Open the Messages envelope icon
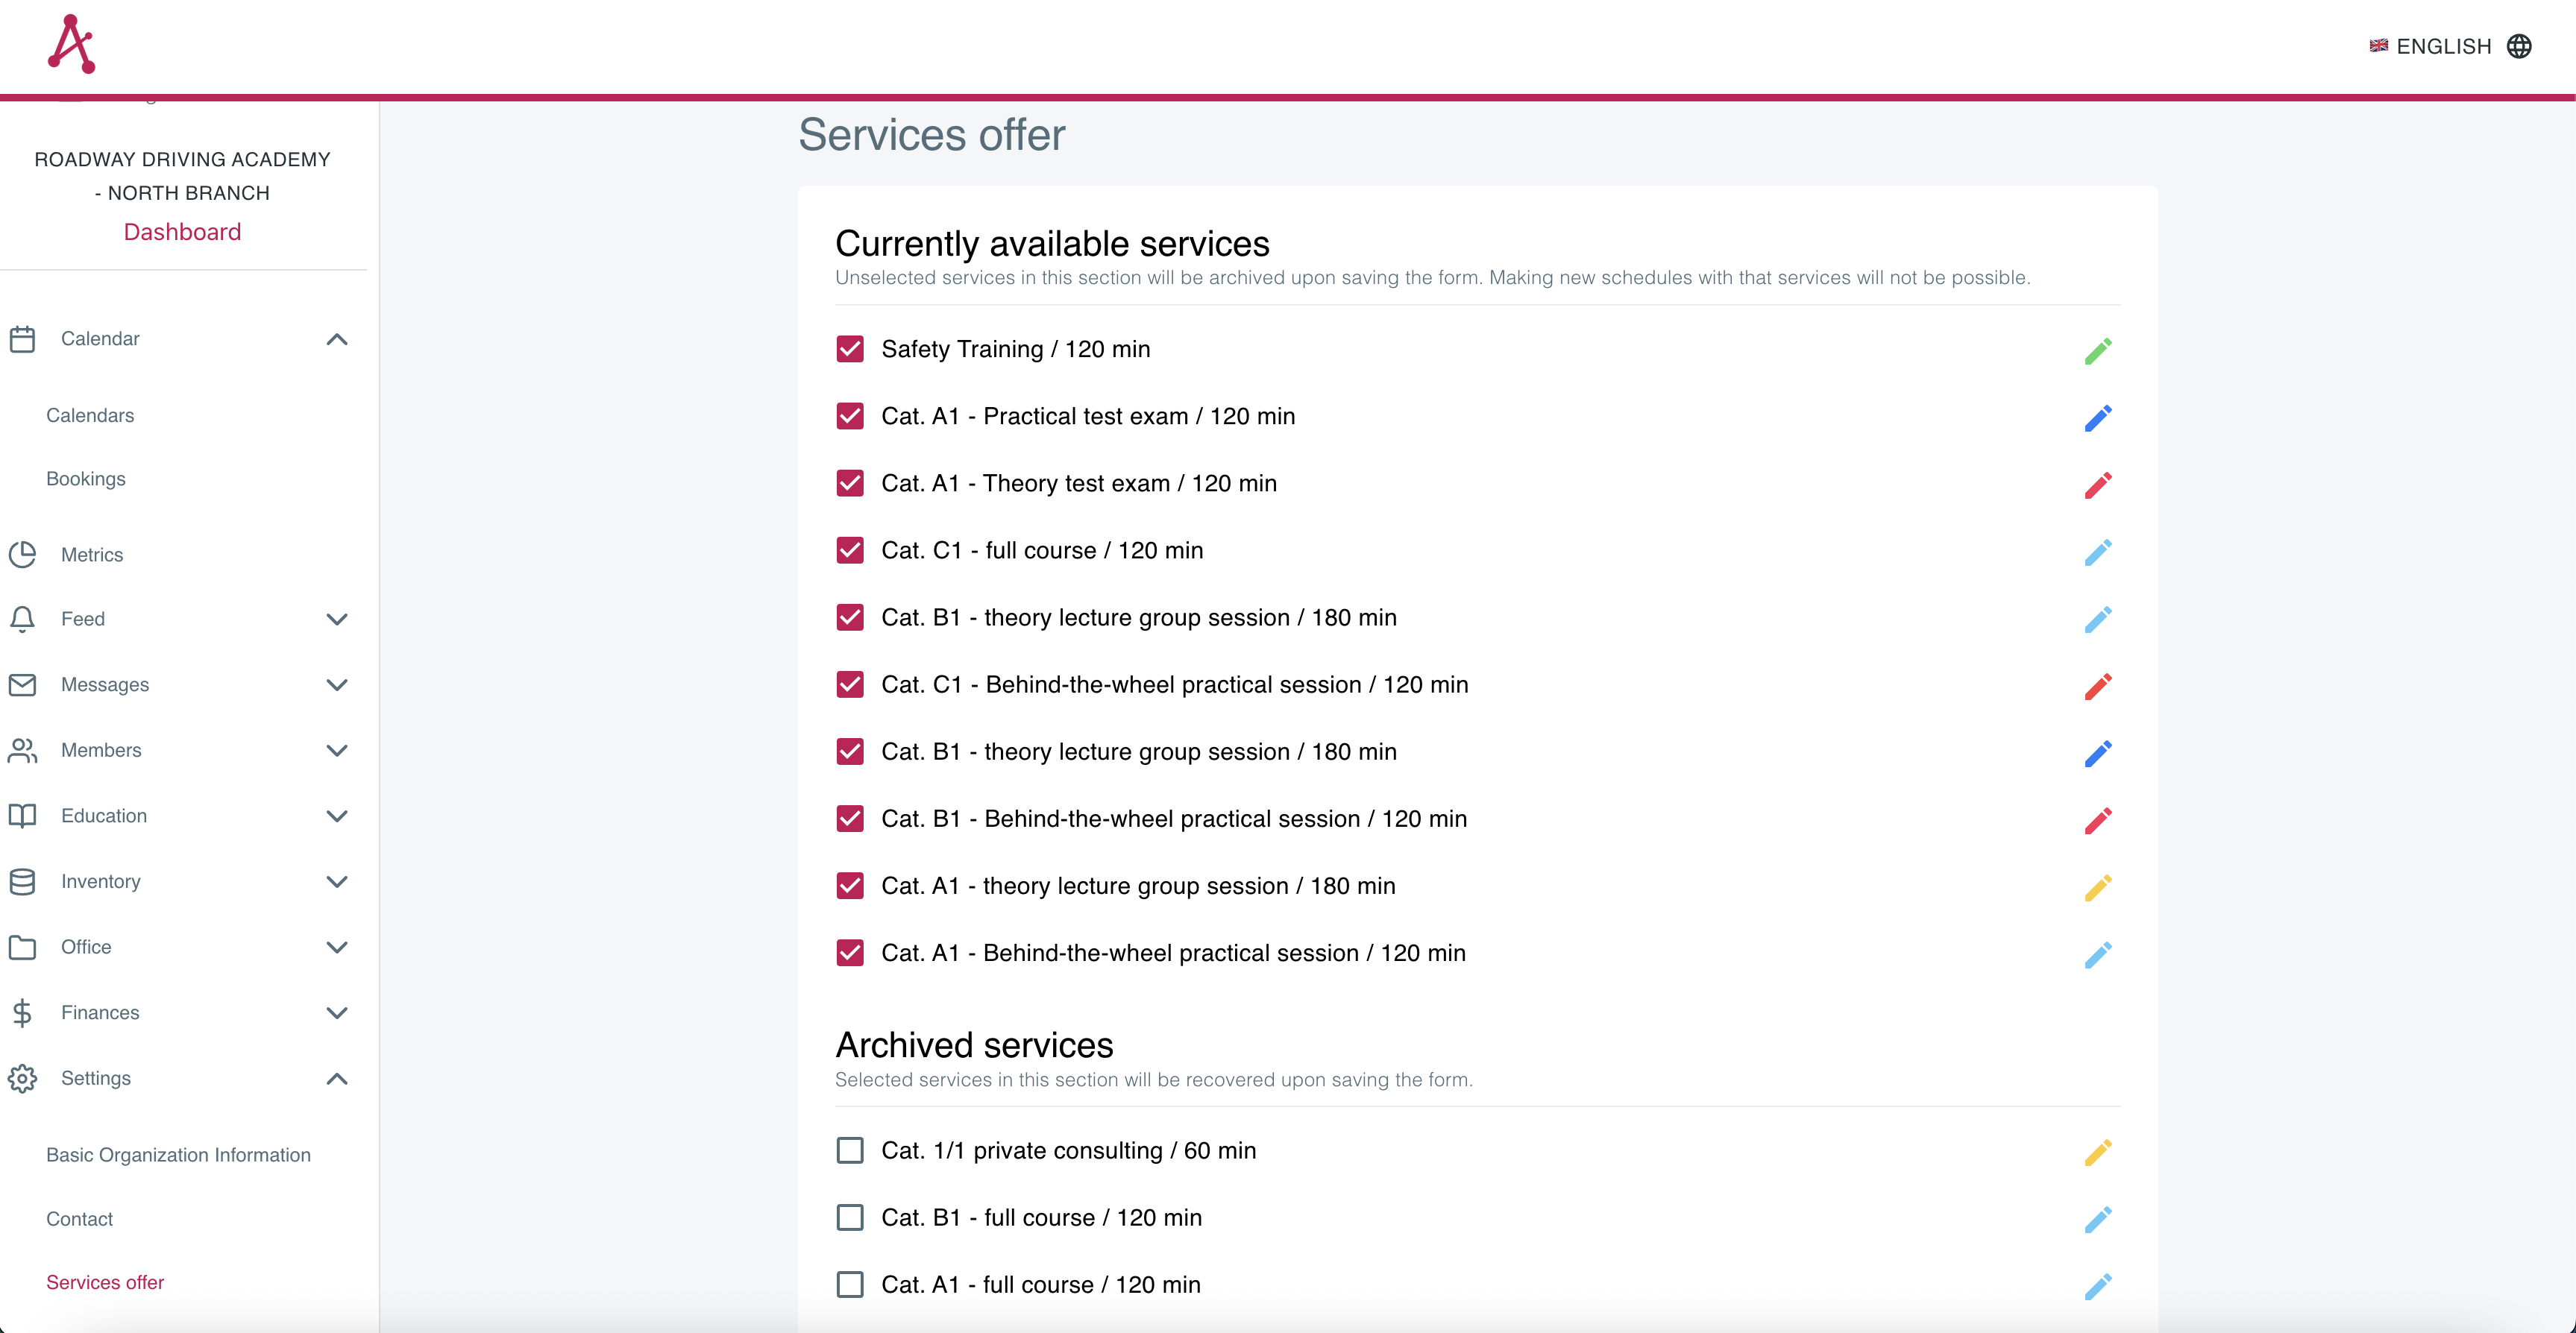The width and height of the screenshot is (2576, 1333). pyautogui.click(x=23, y=684)
